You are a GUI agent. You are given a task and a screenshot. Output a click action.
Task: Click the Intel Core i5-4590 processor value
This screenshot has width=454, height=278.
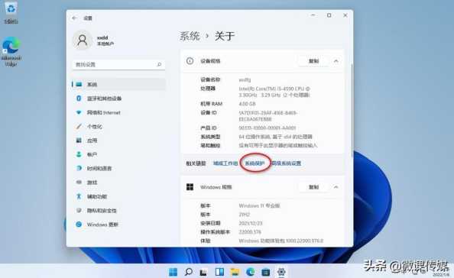[274, 92]
